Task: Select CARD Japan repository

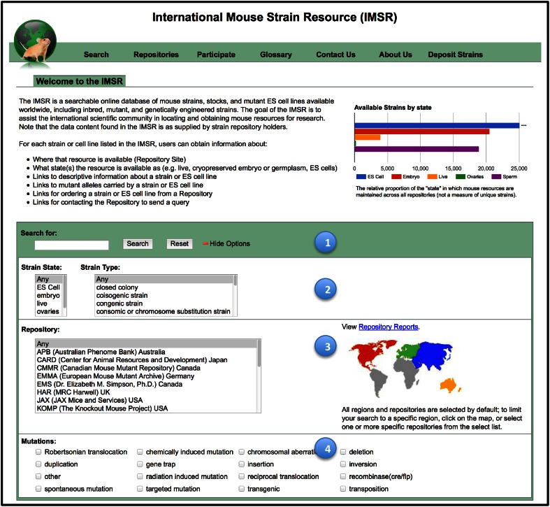Action: point(146,360)
